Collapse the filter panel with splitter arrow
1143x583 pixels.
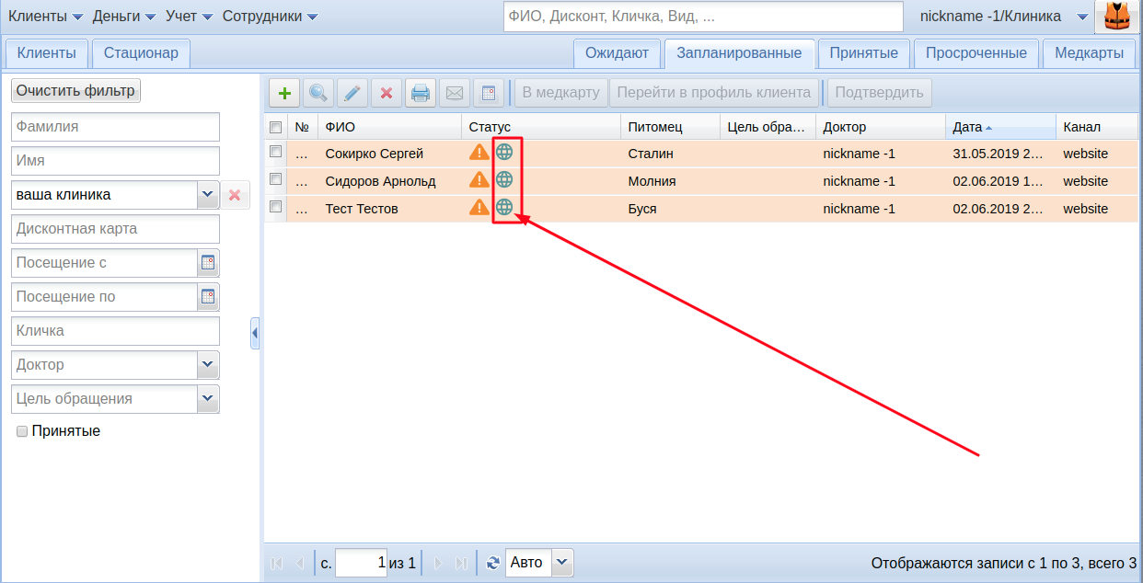pos(255,332)
